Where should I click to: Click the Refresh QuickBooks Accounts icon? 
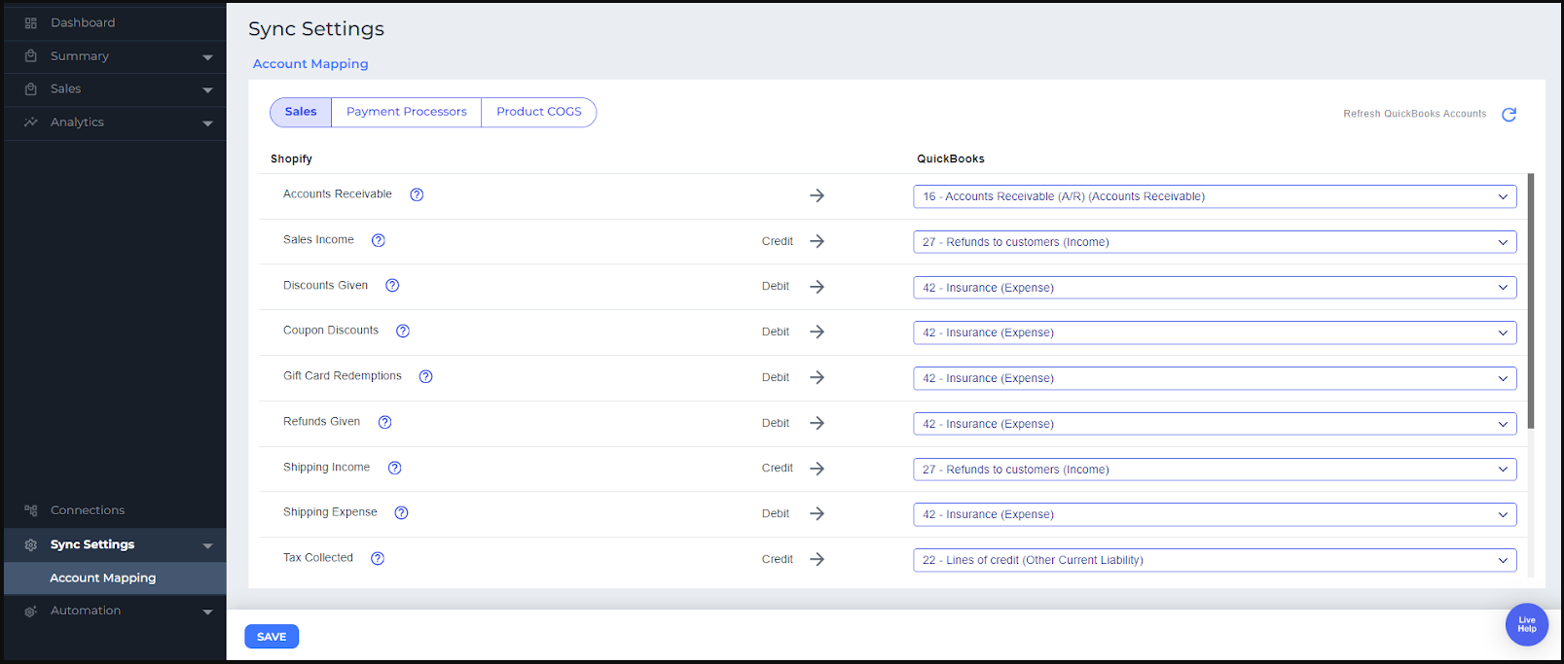pos(1509,115)
